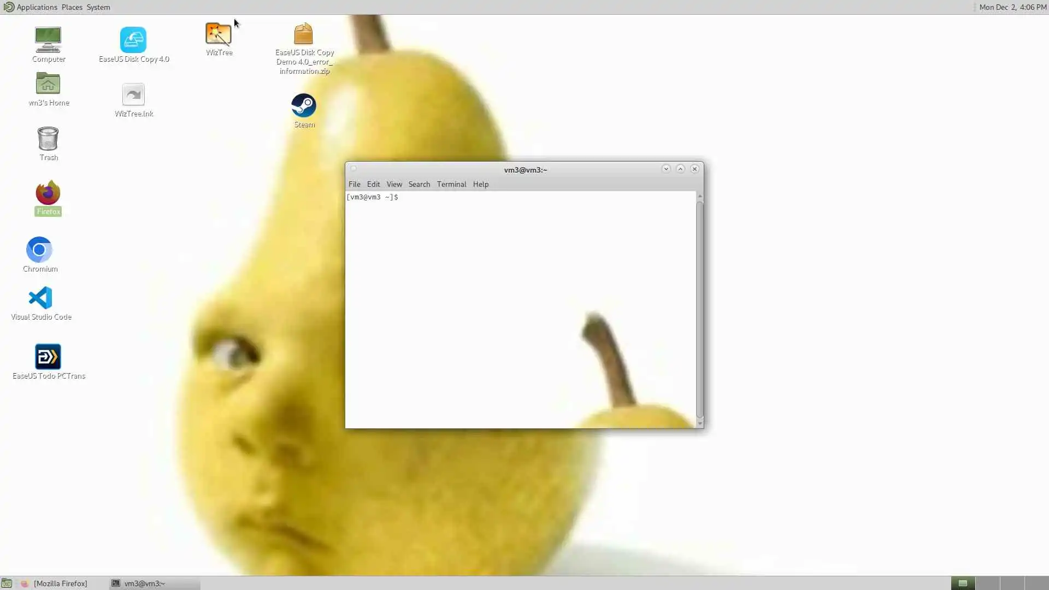Open the Chromium browser icon
Viewport: 1049px width, 590px height.
click(x=39, y=250)
